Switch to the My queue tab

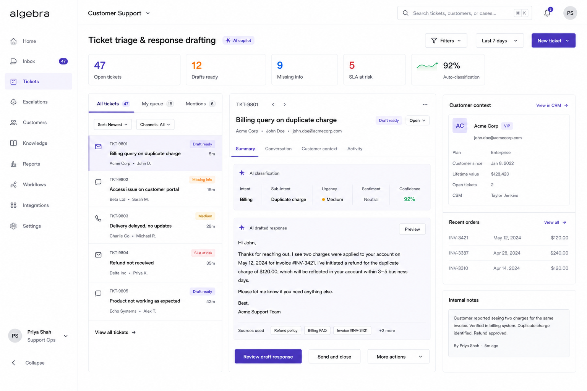pos(157,104)
